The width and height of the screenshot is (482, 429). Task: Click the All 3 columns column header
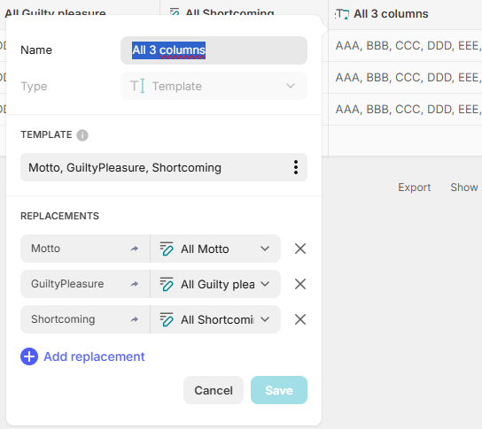[405, 14]
